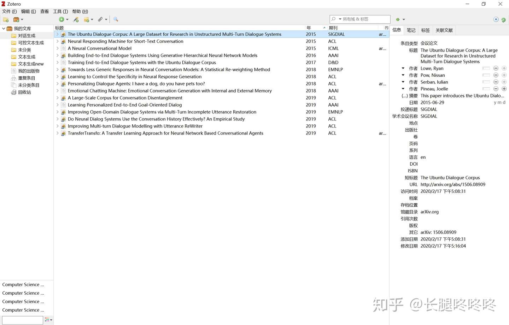The width and height of the screenshot is (509, 325).
Task: Open the 工具 (T) menu
Action: click(x=60, y=11)
